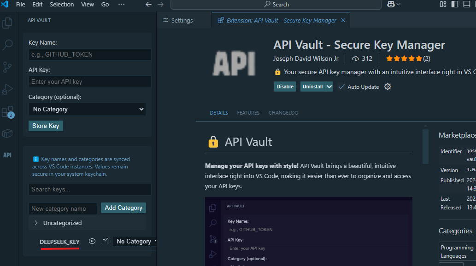
Task: Open the Copilot chat icon
Action: [391, 4]
